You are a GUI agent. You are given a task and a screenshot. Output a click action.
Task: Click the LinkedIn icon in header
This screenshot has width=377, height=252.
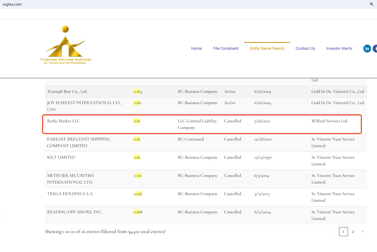tap(367, 48)
